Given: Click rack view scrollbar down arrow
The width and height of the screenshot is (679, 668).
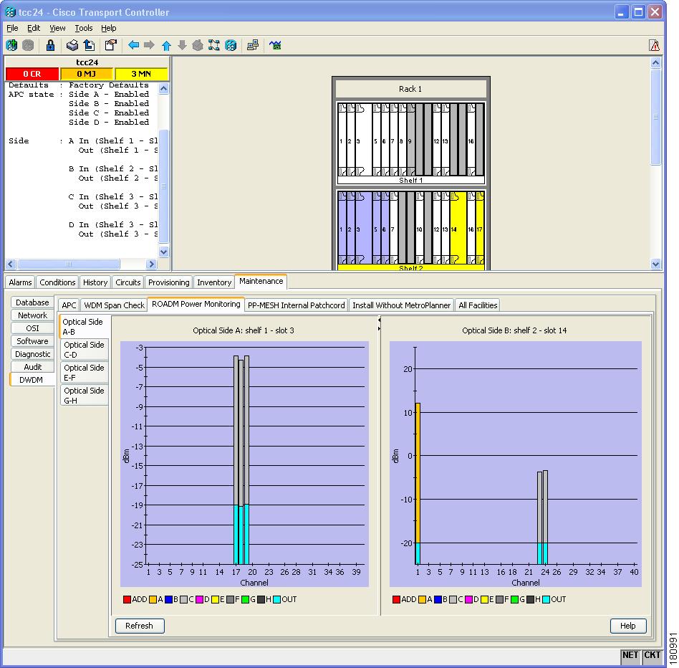Looking at the screenshot, I should pyautogui.click(x=655, y=264).
